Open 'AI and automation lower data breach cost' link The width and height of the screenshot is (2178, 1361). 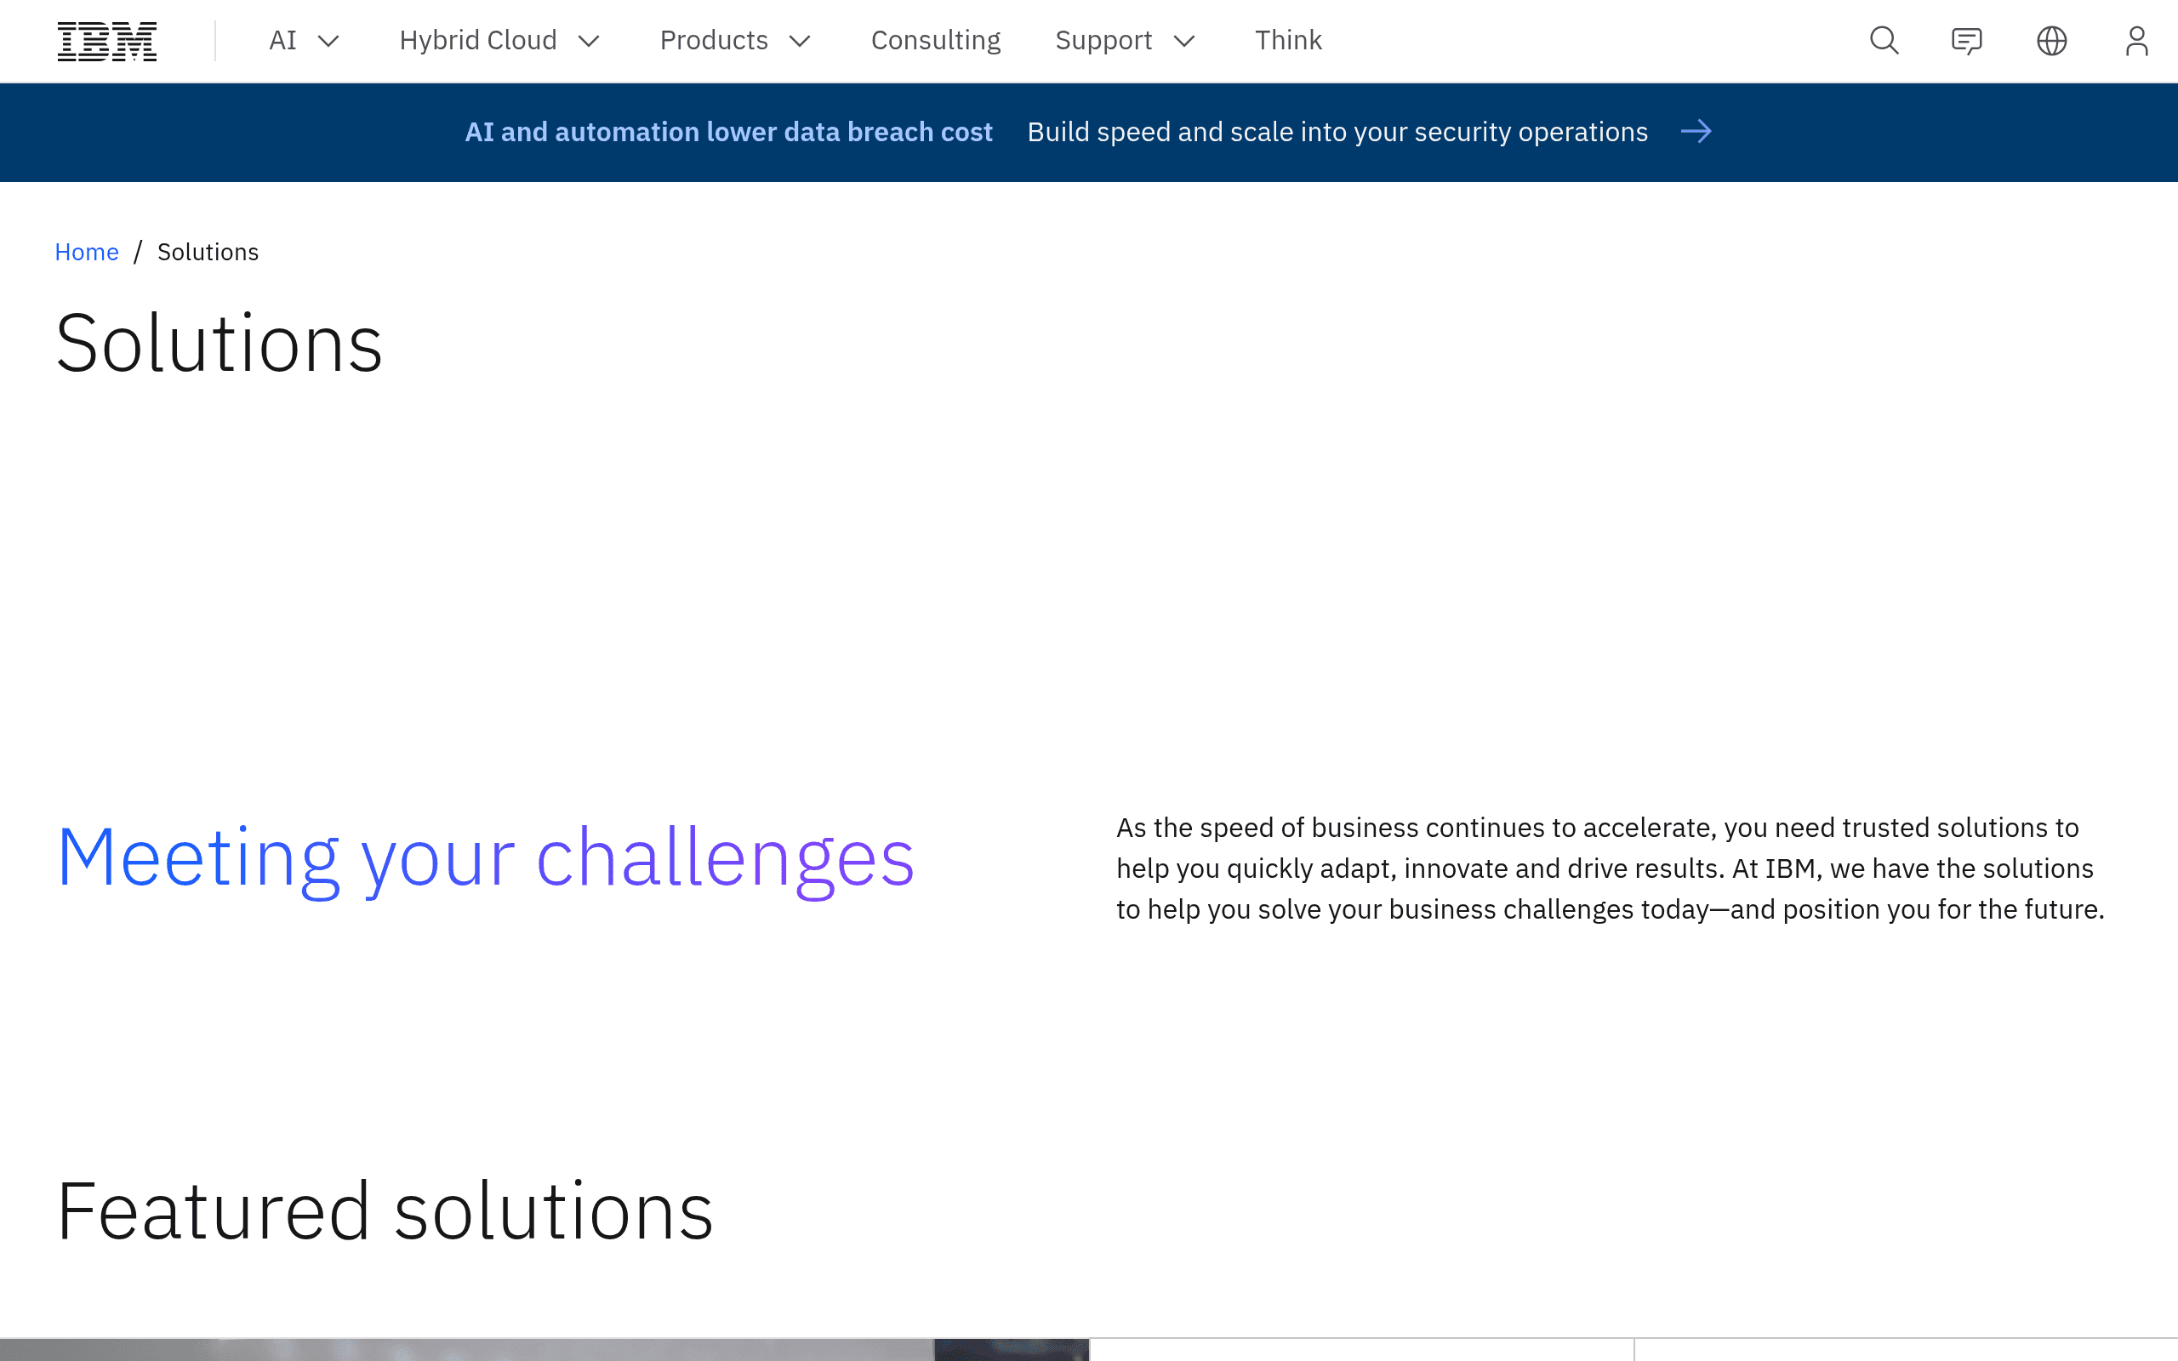pos(728,133)
